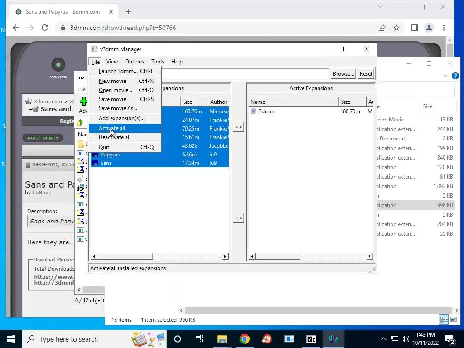Click the address bar URL

(x=123, y=28)
